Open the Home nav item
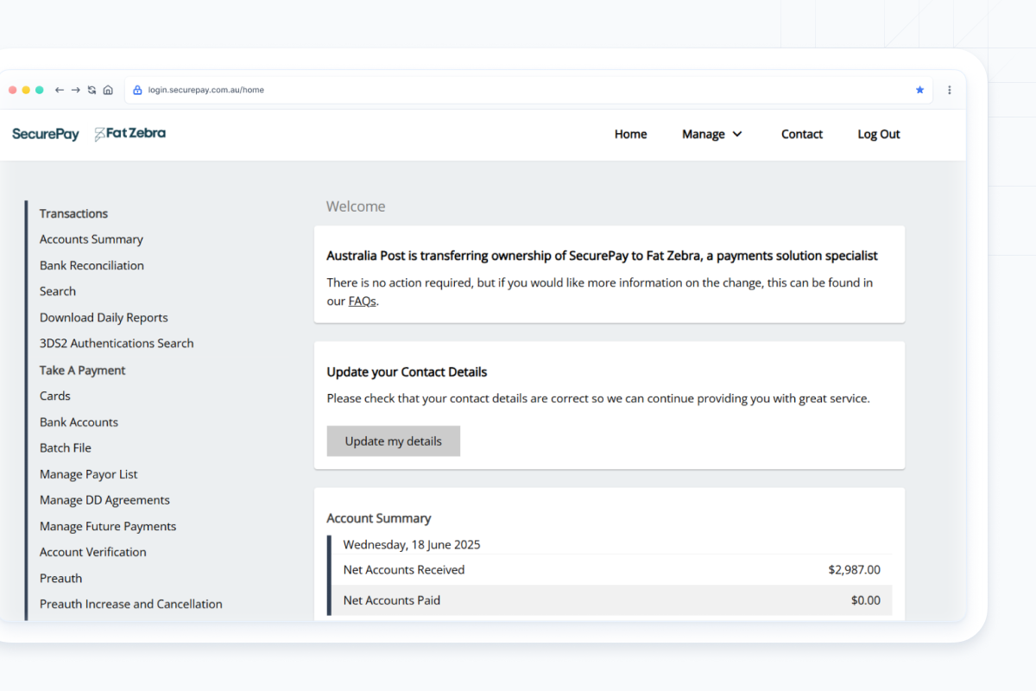 (630, 134)
